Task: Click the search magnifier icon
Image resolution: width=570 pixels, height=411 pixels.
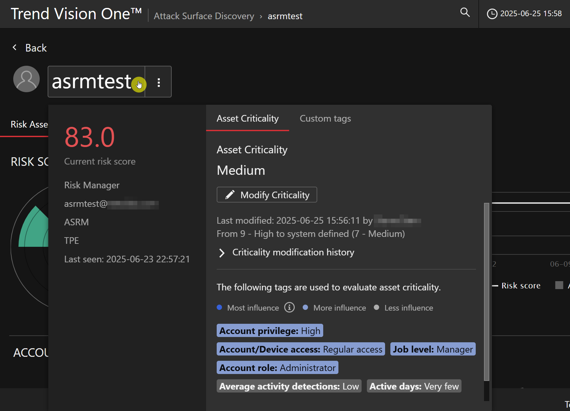Action: click(465, 13)
